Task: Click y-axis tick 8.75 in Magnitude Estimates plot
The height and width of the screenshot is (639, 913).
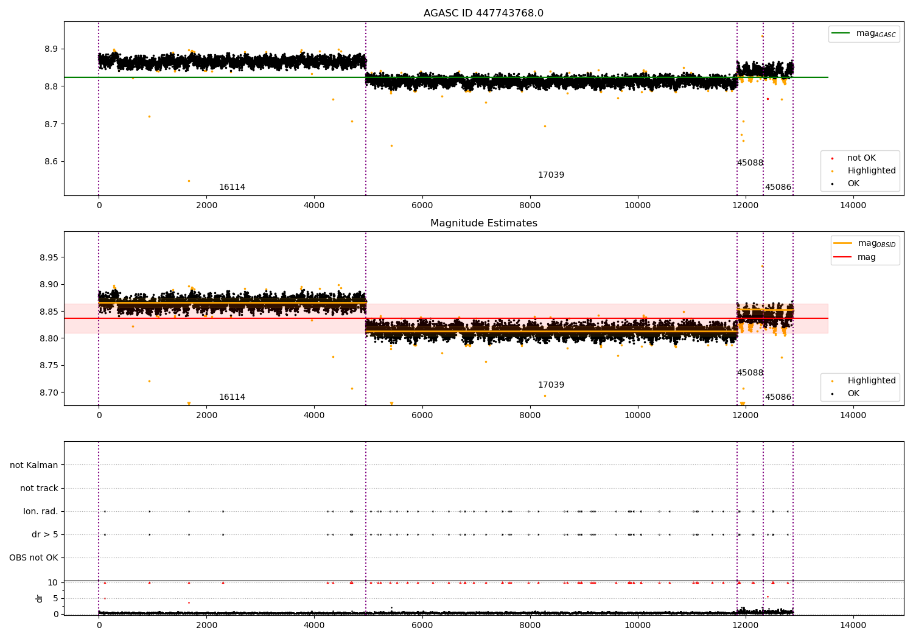Action: pos(48,366)
